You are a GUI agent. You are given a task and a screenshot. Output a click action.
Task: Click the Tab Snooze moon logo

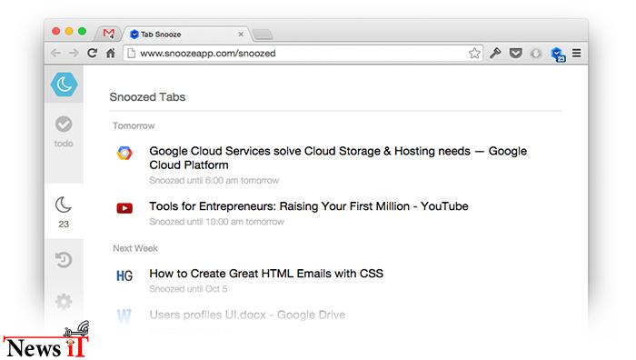[x=65, y=85]
